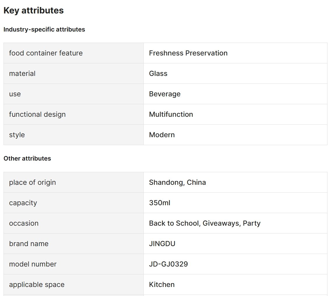Click the Key attributes heading
The image size is (328, 296).
(34, 11)
